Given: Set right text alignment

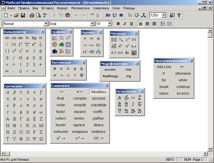Looking at the screenshot, I should click(x=154, y=24).
